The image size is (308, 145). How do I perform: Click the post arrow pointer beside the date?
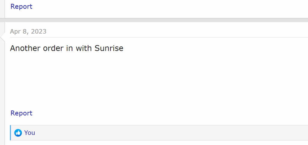click(x=3, y=37)
